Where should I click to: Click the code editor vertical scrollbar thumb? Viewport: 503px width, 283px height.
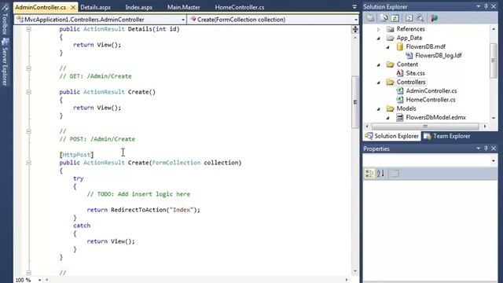[355, 102]
